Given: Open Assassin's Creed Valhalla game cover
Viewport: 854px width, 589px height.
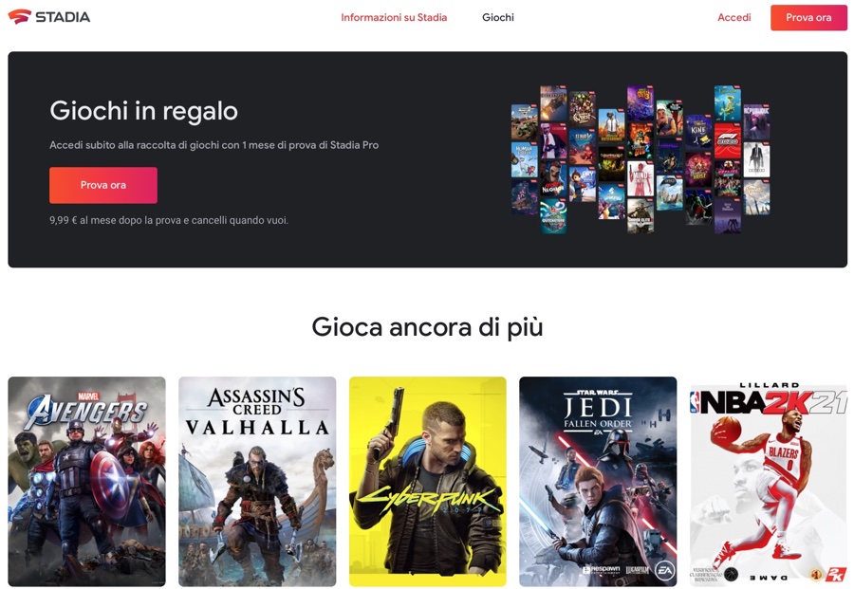Looking at the screenshot, I should click(x=257, y=482).
